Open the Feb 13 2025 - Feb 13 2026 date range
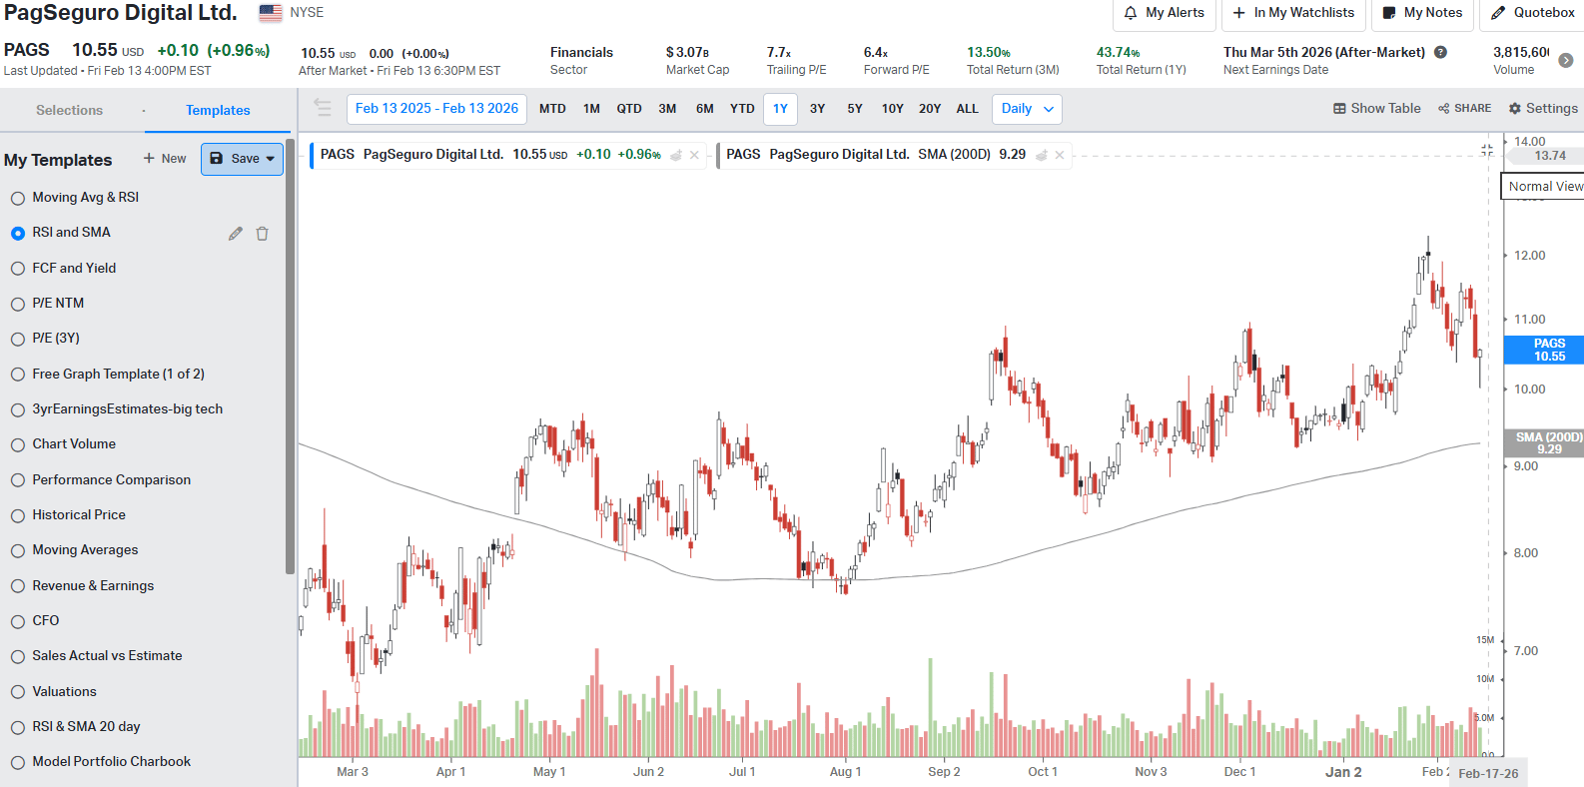The width and height of the screenshot is (1584, 787). click(436, 109)
